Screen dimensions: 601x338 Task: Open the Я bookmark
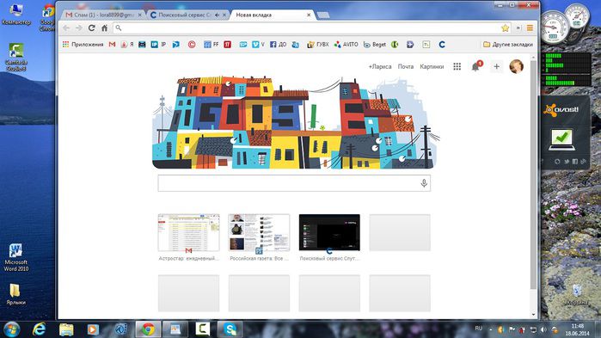click(127, 45)
